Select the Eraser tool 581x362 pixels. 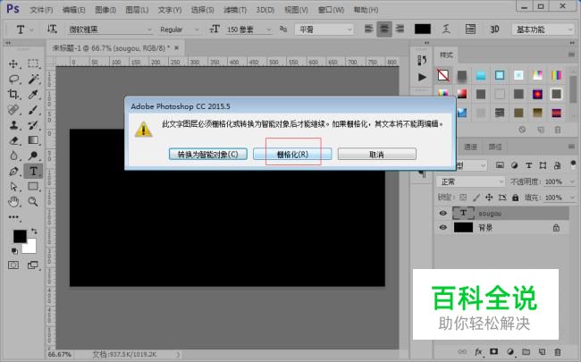[x=13, y=140]
